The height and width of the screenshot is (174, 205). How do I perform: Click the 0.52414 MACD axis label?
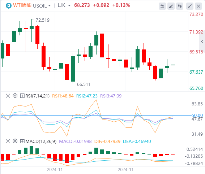195,149
